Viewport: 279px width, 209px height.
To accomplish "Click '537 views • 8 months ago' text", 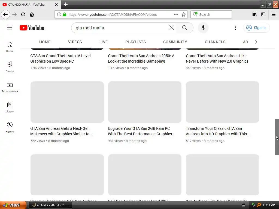I will point(205,141).
